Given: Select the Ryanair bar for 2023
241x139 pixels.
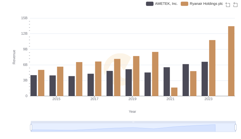Looking at the screenshot, I should click(212, 68).
